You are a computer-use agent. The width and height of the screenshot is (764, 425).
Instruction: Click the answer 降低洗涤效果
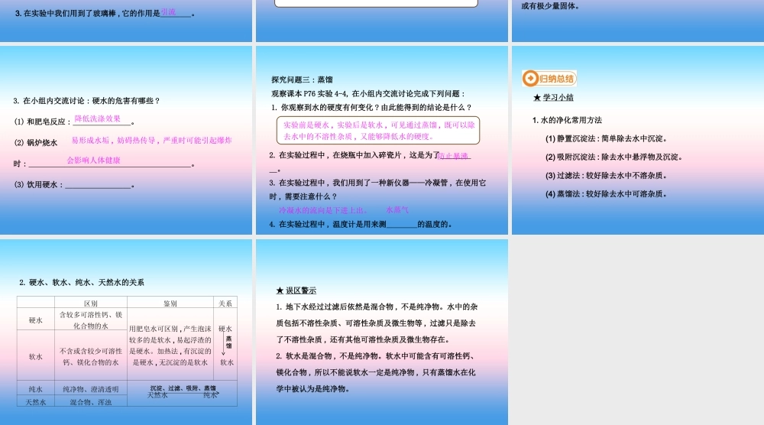(x=98, y=118)
